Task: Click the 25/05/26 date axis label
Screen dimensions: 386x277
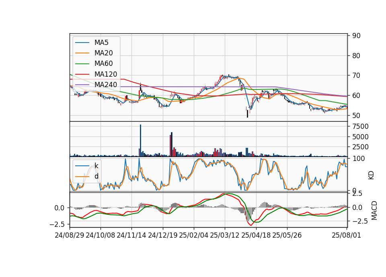Action: click(287, 235)
